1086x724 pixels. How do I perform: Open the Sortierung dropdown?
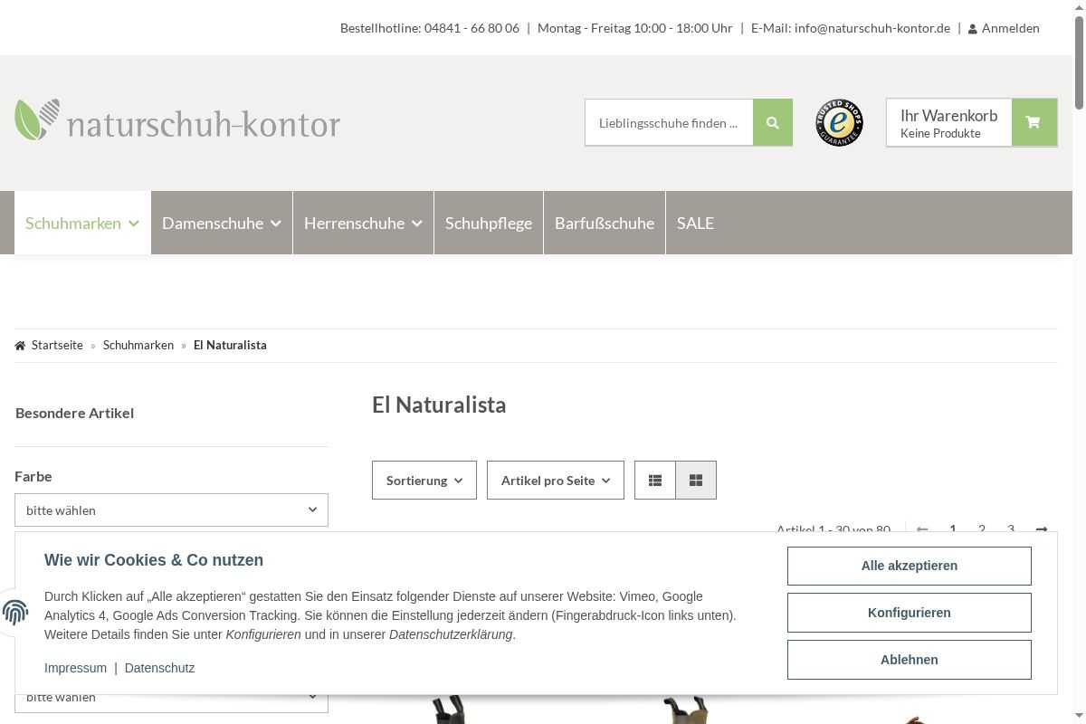click(x=424, y=481)
